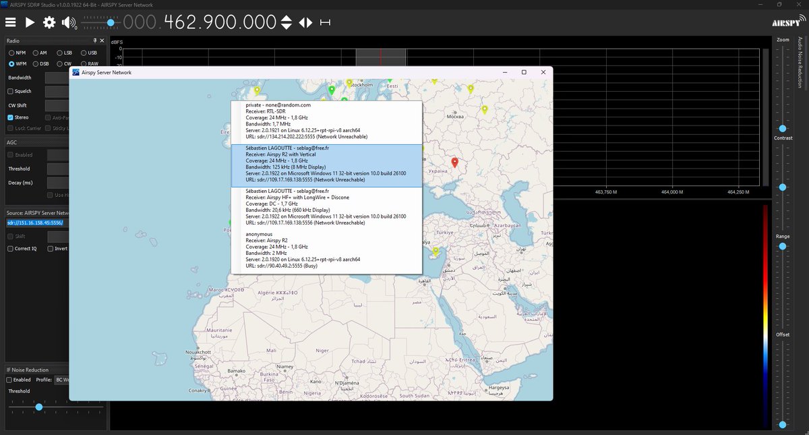Close the Airspy Server Network window

(543, 72)
